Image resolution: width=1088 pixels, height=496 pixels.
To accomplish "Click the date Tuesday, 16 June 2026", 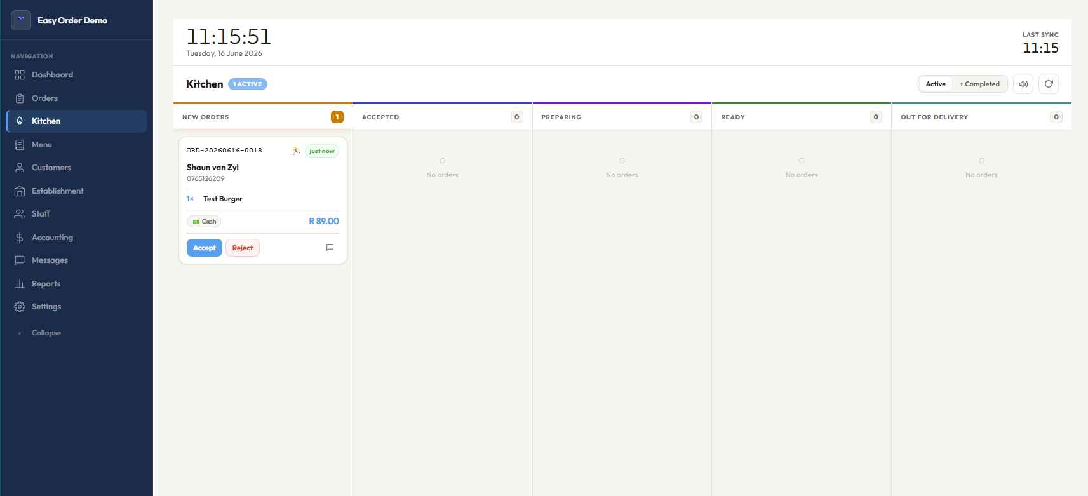I will pos(224,54).
